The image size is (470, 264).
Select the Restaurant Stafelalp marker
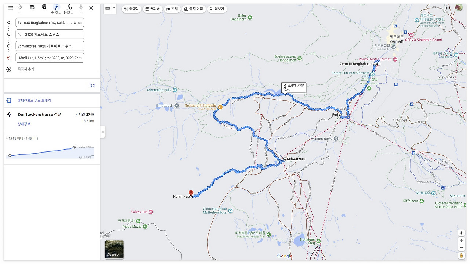pyautogui.click(x=220, y=107)
